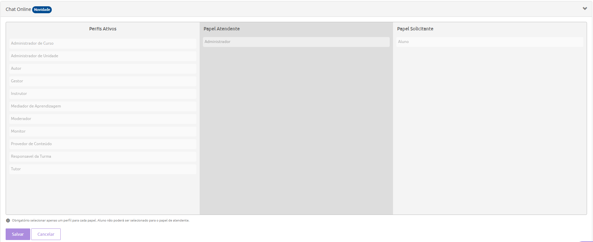The height and width of the screenshot is (242, 593).
Task: Click the Novidade badge
Action: [x=42, y=10]
